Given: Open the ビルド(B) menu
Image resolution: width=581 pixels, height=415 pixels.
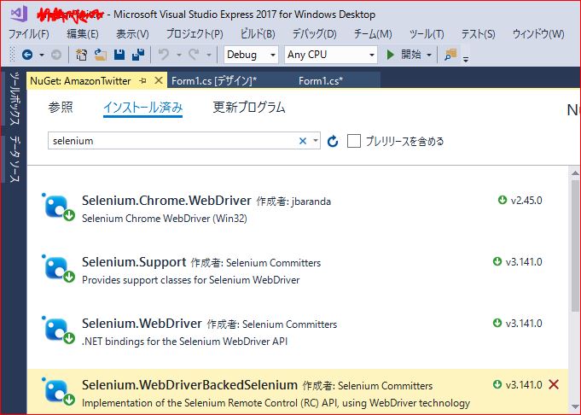Looking at the screenshot, I should click(x=258, y=34).
